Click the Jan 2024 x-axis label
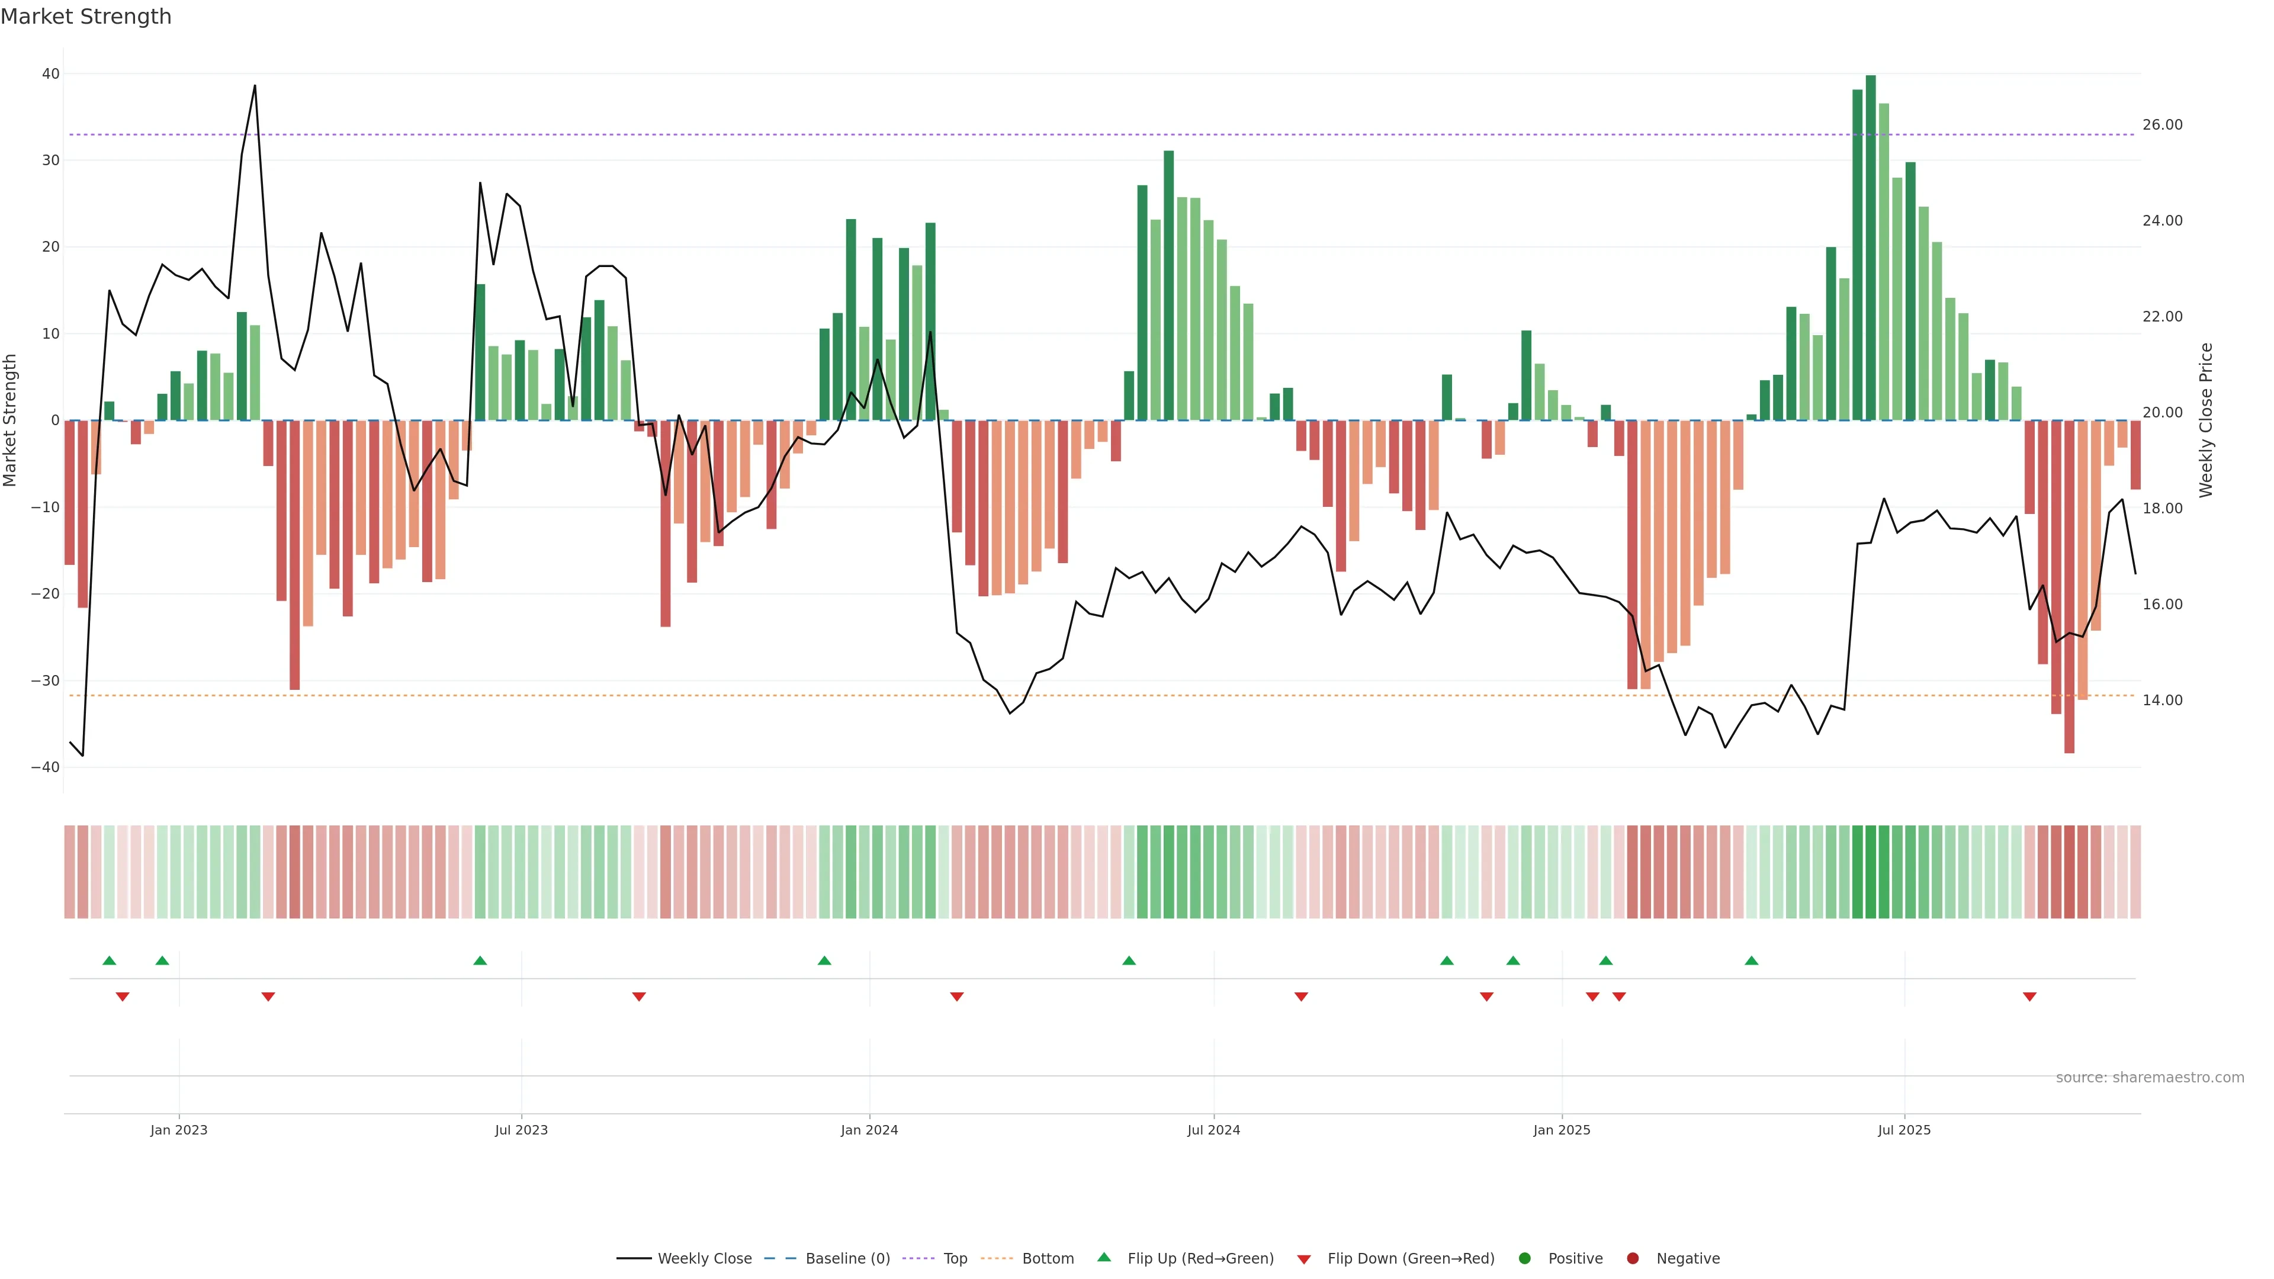 pyautogui.click(x=869, y=1130)
